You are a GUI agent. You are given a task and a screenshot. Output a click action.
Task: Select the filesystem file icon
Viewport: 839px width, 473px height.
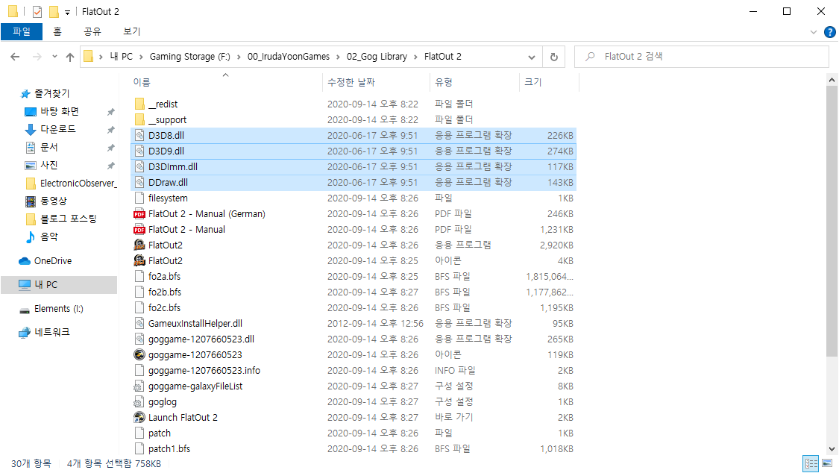139,198
